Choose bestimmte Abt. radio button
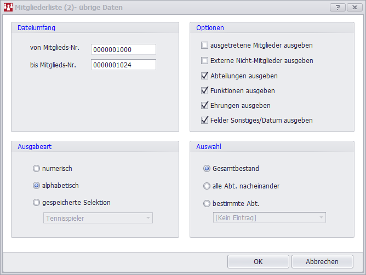The image size is (366, 275). [207, 203]
